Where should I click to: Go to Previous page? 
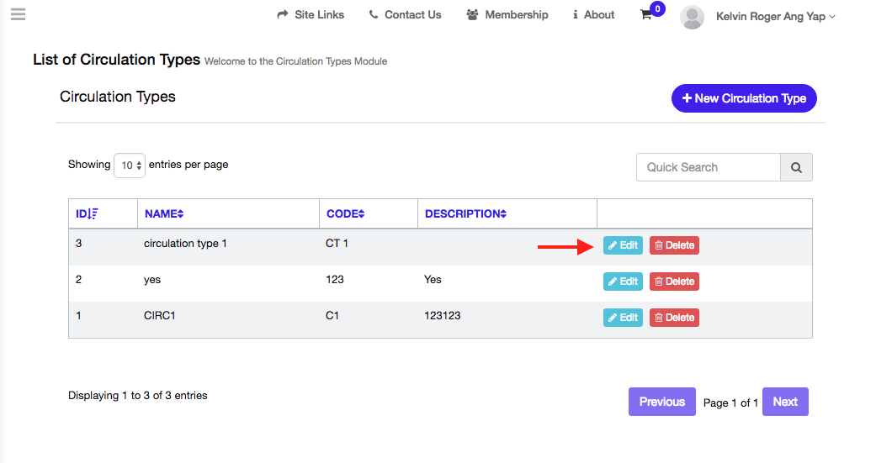point(662,402)
